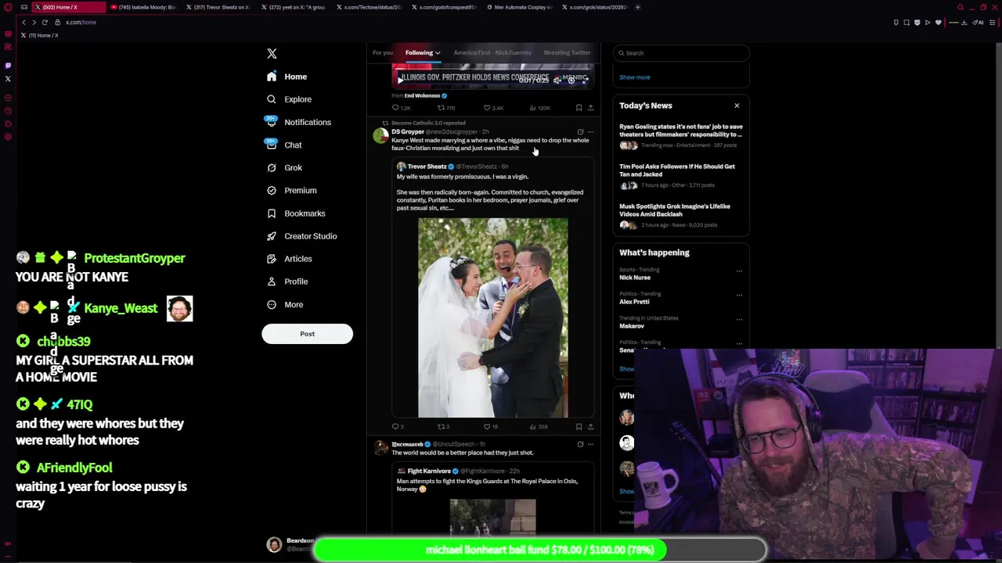Open Bookmarks in the sidebar
This screenshot has width=1002, height=563.
click(296, 213)
